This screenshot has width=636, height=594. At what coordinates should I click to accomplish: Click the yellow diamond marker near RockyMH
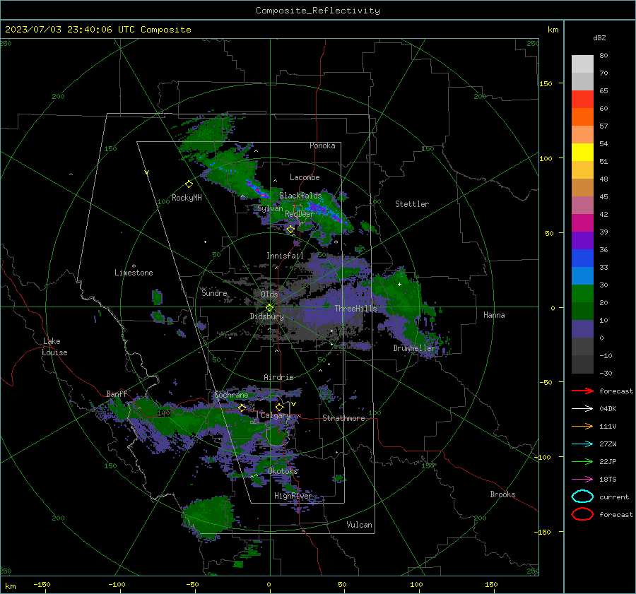click(189, 184)
